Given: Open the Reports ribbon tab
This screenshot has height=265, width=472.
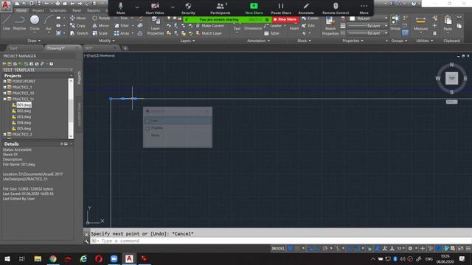Looking at the screenshot, I should coord(94,10).
